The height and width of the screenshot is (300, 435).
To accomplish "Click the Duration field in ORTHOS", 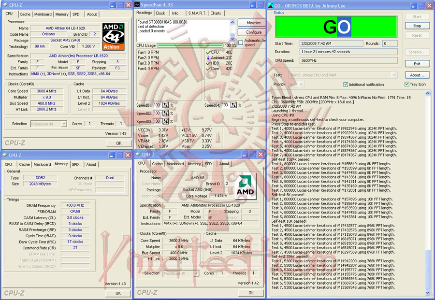I will coord(348,52).
